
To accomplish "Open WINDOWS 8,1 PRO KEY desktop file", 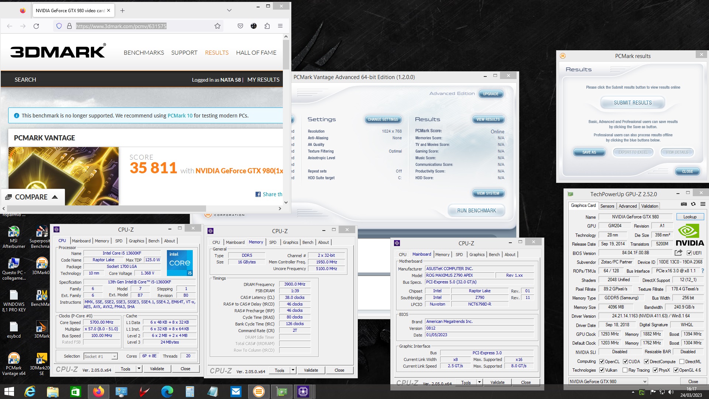I will 14,301.
